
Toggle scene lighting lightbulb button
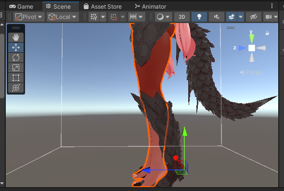pos(199,17)
